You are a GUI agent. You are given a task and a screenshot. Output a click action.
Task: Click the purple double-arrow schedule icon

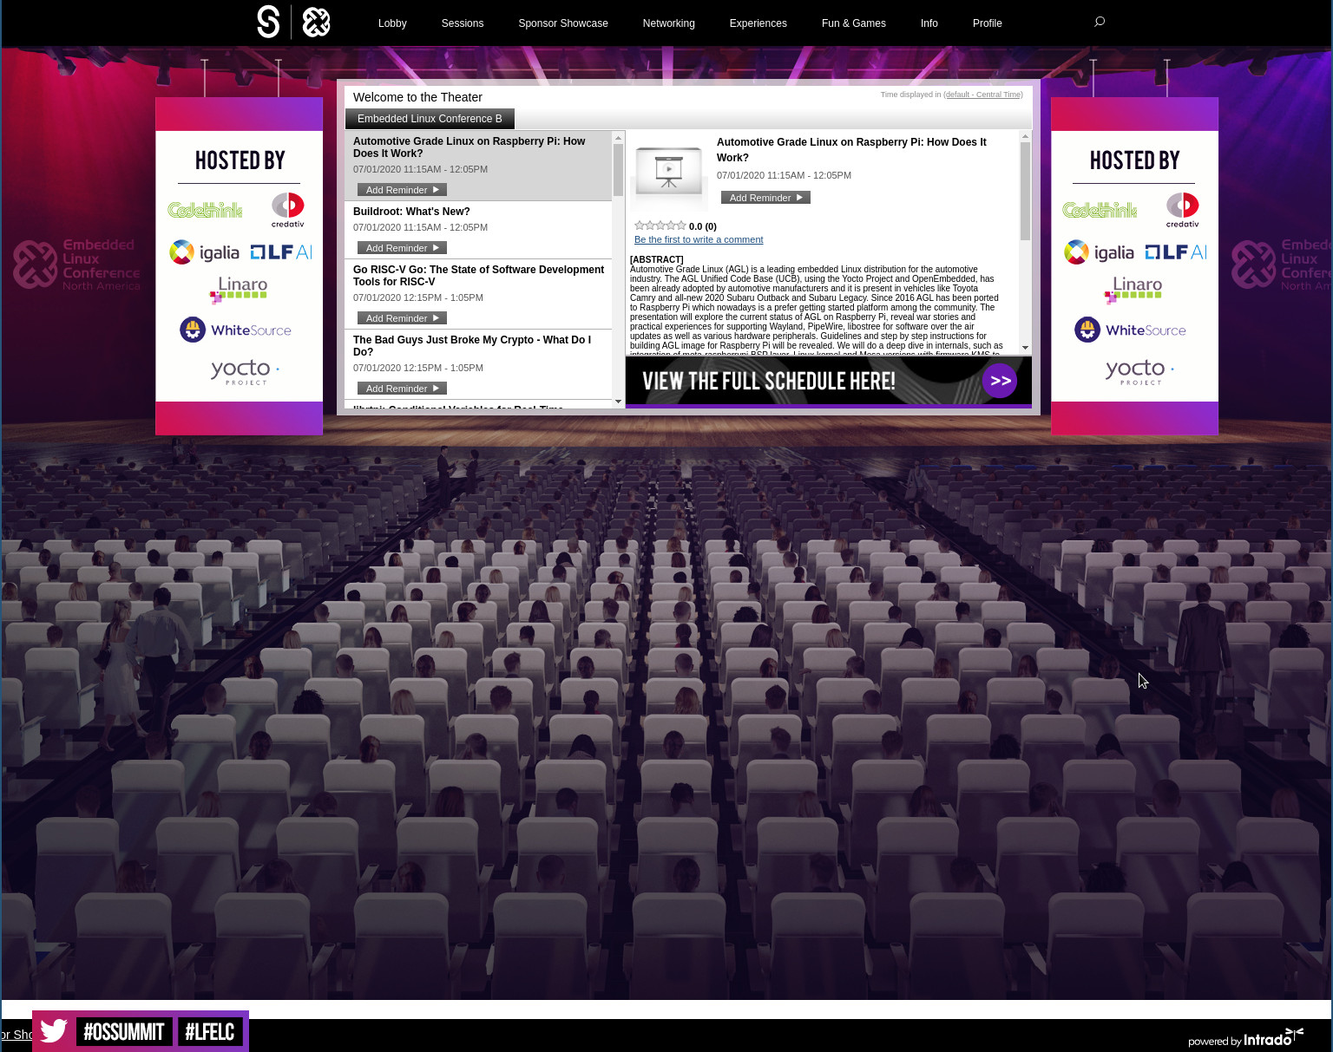tap(1000, 381)
